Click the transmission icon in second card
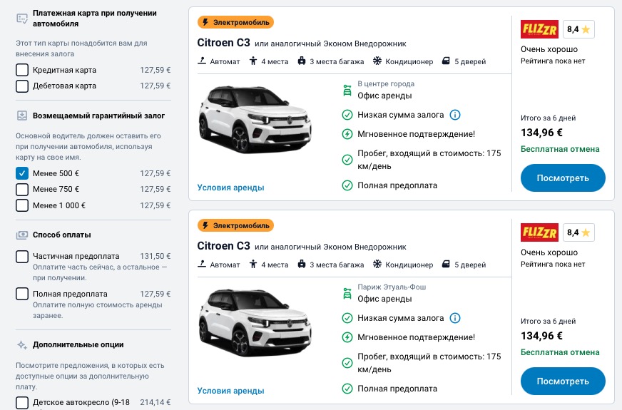 [202, 265]
